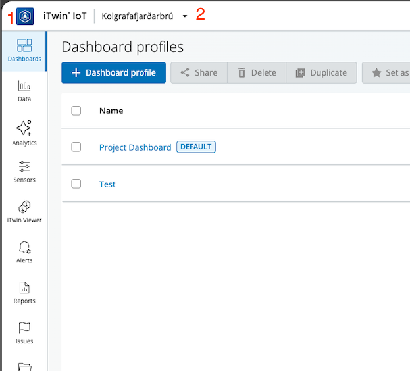
Task: Click the DEFAULT badge
Action: [196, 147]
